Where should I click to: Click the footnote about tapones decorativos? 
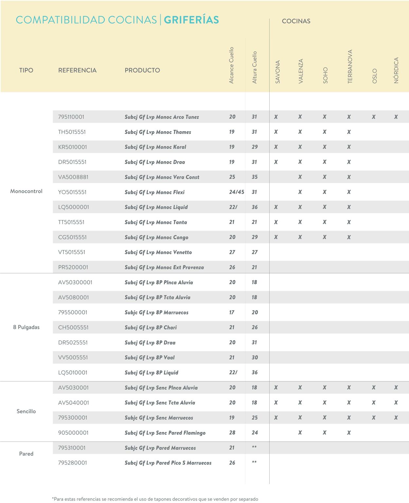click(155, 499)
